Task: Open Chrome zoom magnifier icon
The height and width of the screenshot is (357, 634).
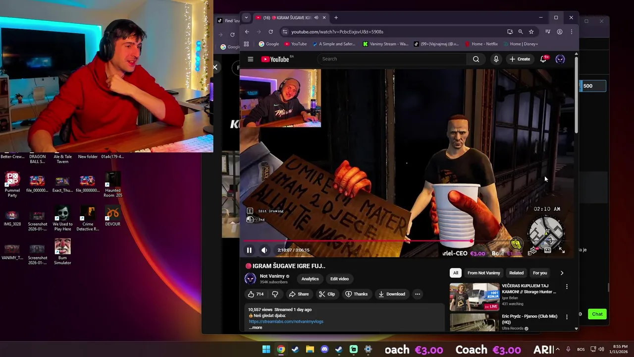Action: click(x=521, y=32)
